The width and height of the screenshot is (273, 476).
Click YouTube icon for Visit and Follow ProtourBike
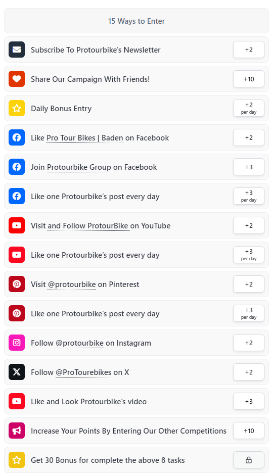(17, 225)
